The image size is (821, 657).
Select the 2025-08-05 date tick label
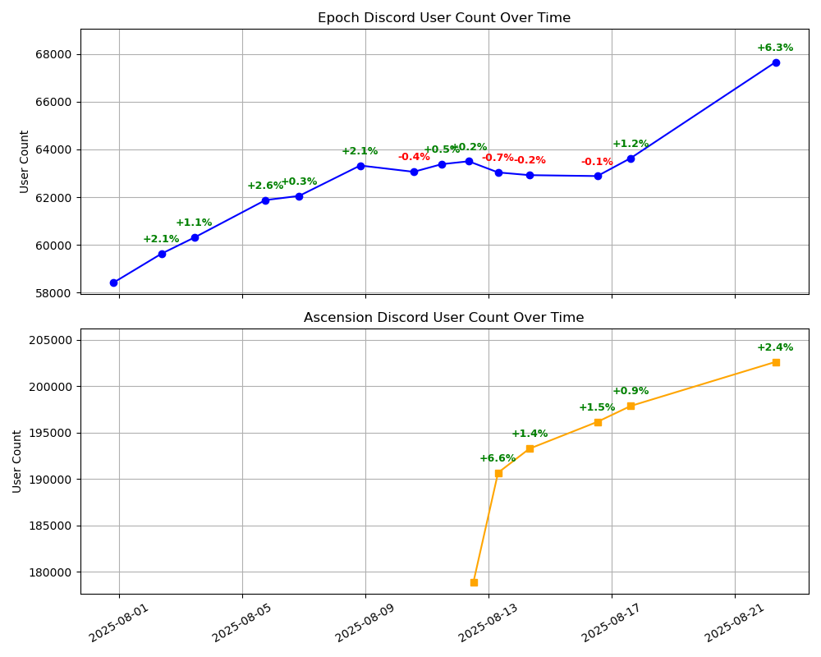(242, 623)
